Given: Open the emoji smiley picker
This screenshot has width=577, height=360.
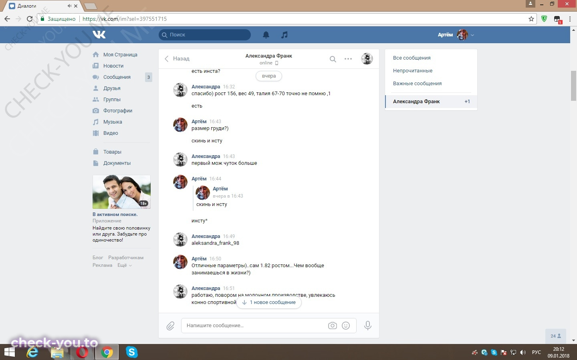Looking at the screenshot, I should (346, 326).
